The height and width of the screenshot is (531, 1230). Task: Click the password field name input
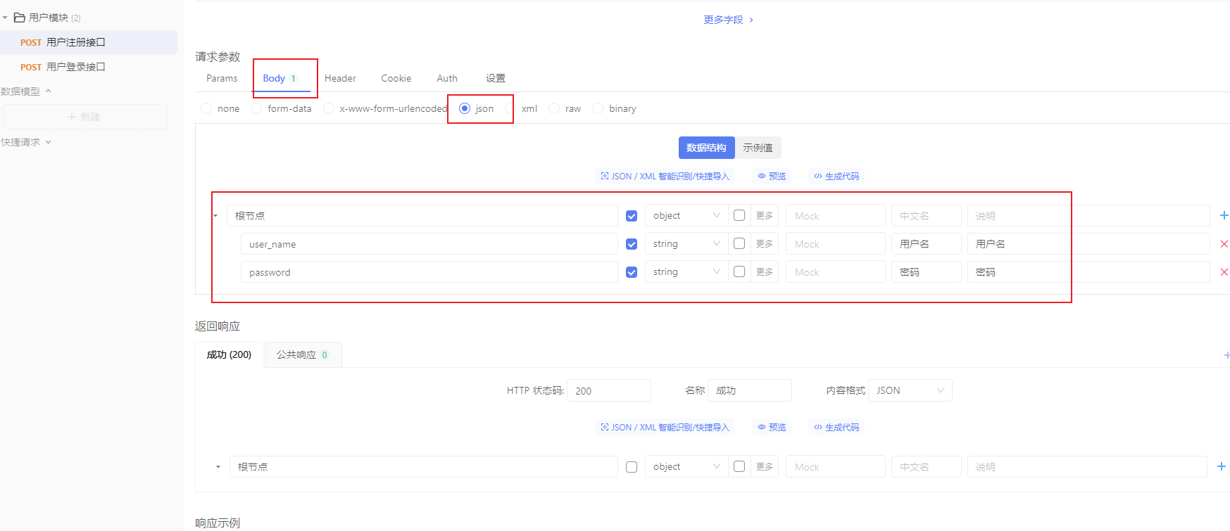point(429,272)
